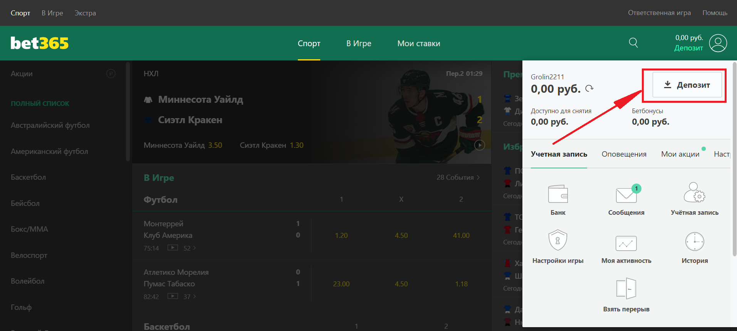
Task: Click Доступно для снятия amount
Action: [x=549, y=122]
